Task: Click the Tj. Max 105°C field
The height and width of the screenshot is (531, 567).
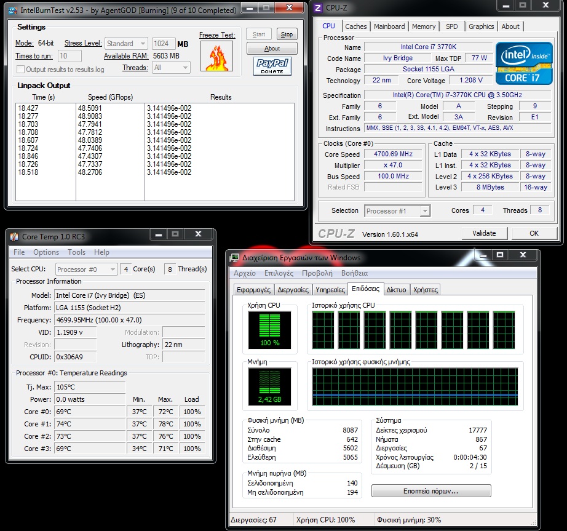Action: tap(90, 387)
